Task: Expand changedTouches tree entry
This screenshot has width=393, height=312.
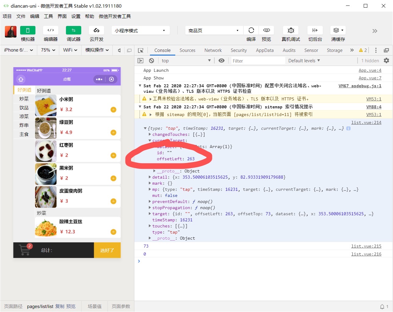Action: 150,134
